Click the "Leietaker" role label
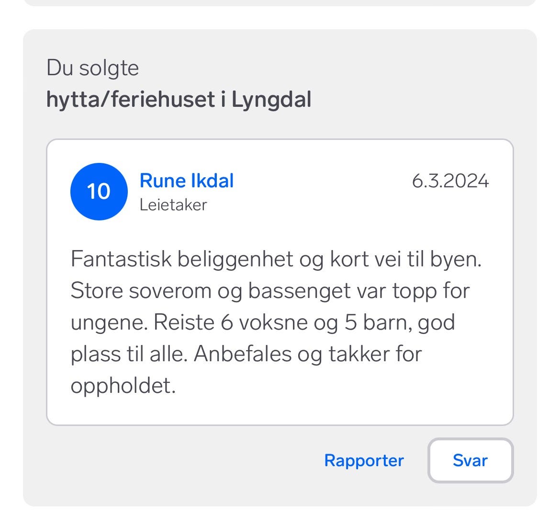The height and width of the screenshot is (528, 560). [173, 205]
